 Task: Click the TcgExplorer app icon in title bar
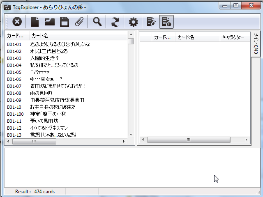coord(7,7)
